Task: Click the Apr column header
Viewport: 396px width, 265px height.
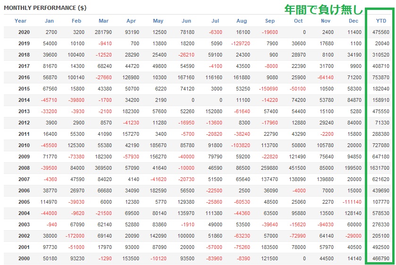Action: click(131, 21)
